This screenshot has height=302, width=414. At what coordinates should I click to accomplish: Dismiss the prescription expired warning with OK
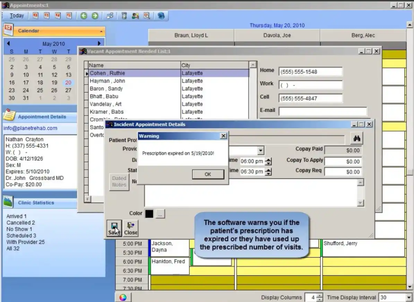click(208, 174)
